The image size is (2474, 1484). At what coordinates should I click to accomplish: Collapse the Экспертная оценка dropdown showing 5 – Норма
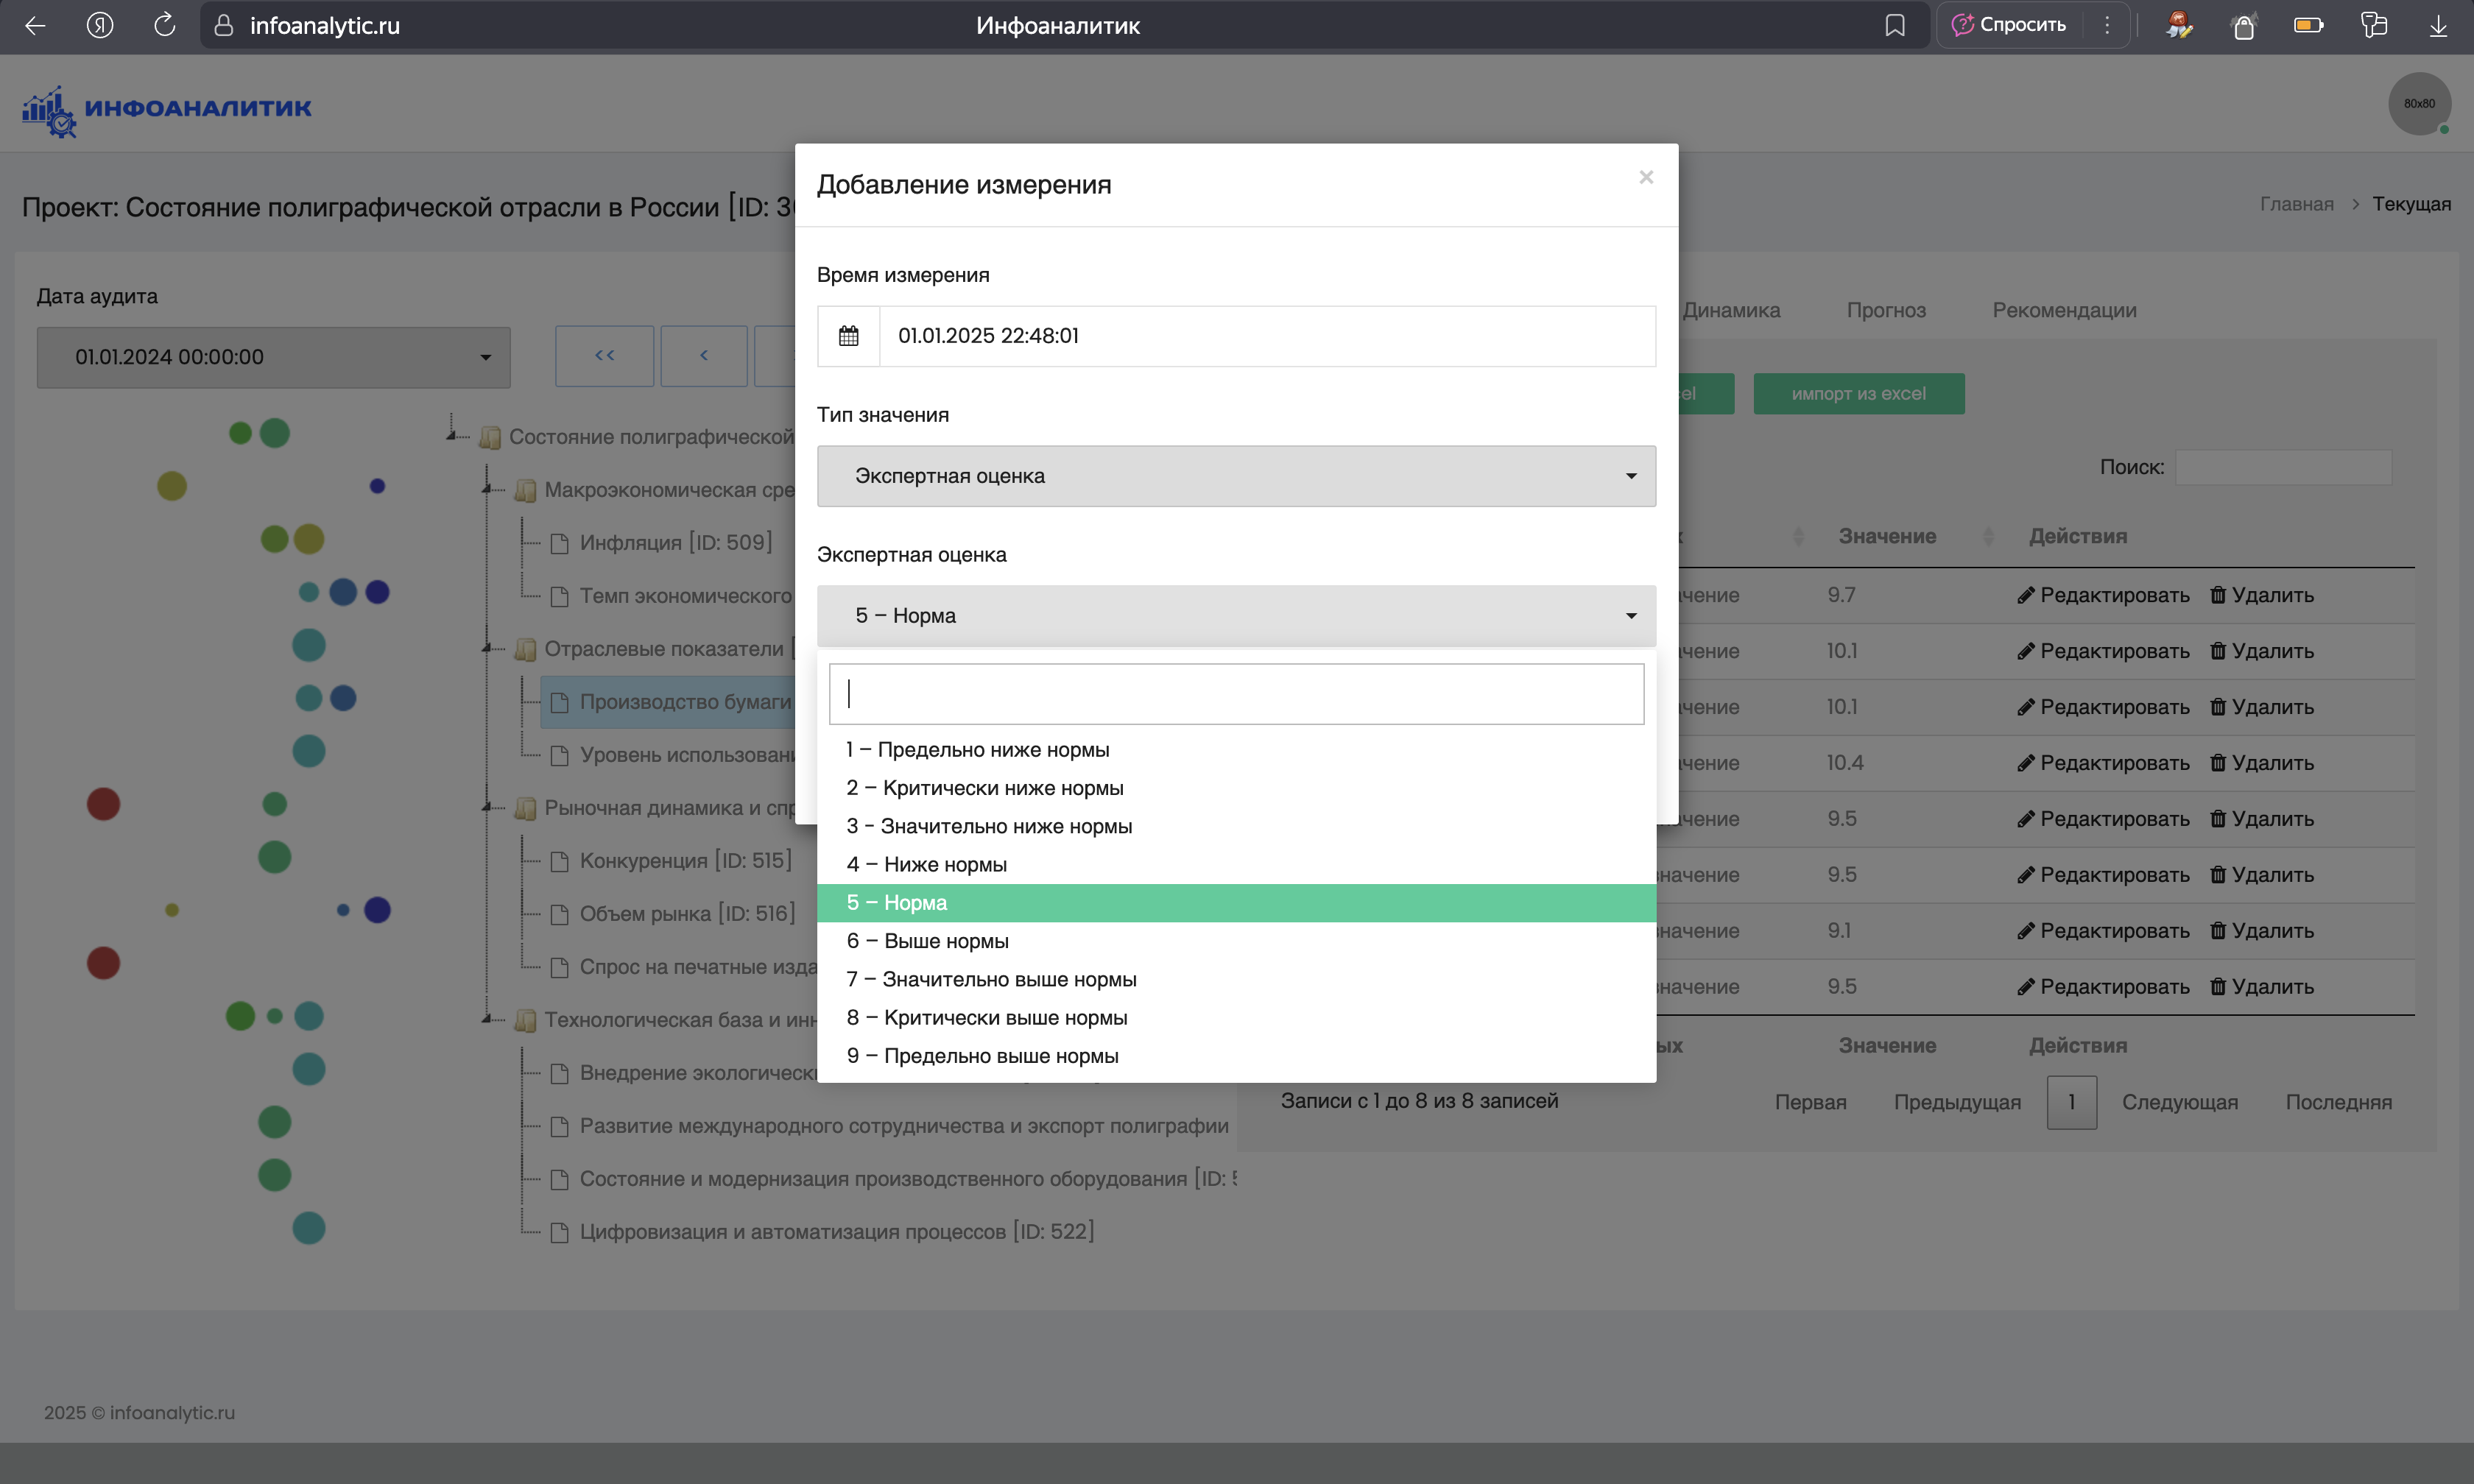pos(1236,616)
